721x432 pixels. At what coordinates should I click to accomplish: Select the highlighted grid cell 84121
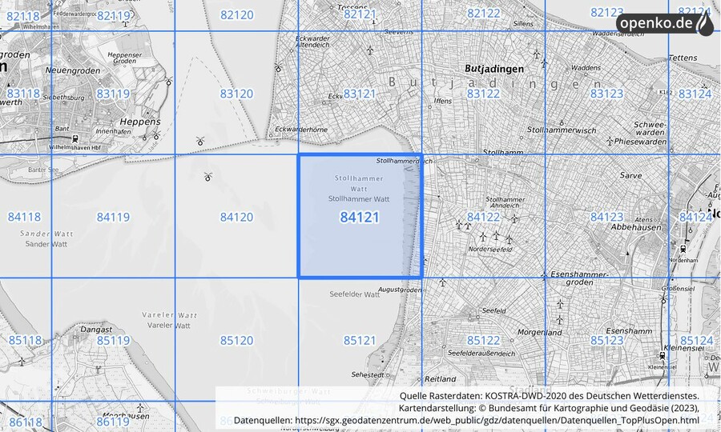pos(360,216)
